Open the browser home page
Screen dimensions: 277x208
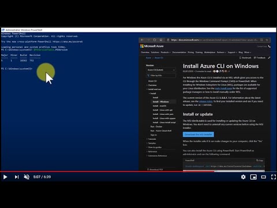(x=161, y=40)
